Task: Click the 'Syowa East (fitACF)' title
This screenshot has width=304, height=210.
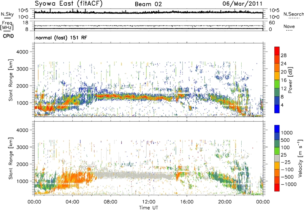Action: [69, 3]
